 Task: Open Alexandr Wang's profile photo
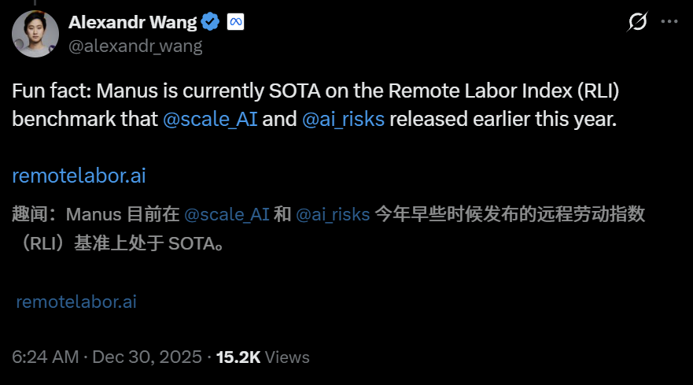click(35, 34)
